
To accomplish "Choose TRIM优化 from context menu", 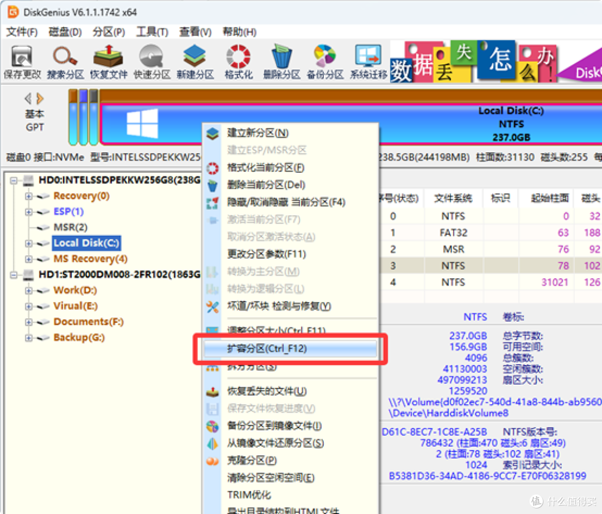I will (290, 495).
